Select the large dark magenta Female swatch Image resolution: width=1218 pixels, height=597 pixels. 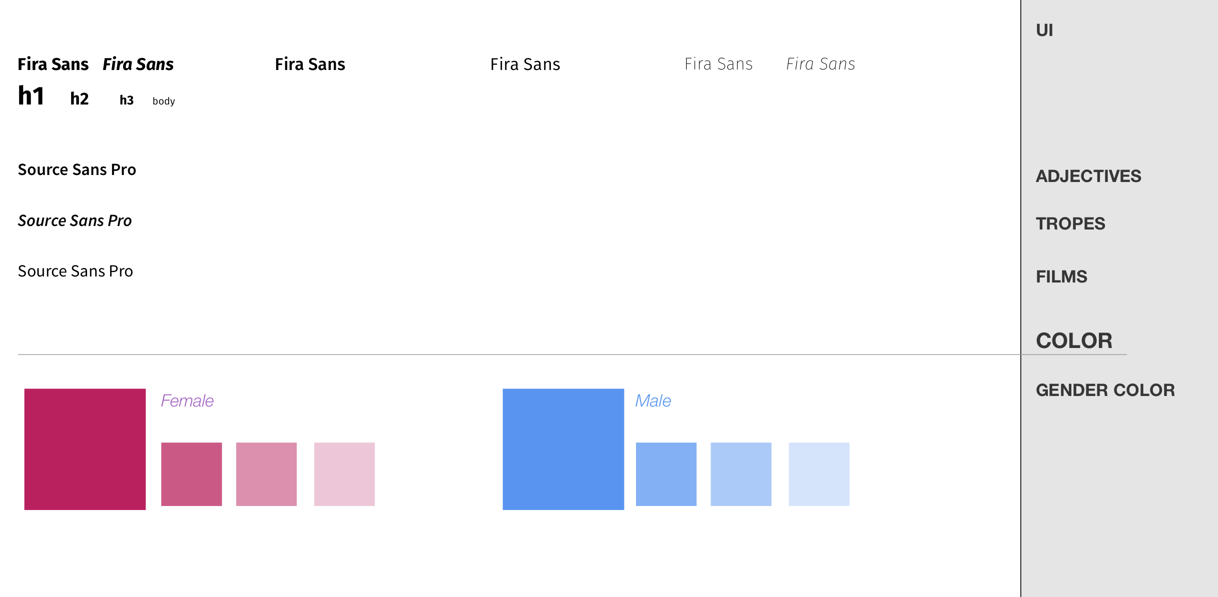pyautogui.click(x=85, y=449)
